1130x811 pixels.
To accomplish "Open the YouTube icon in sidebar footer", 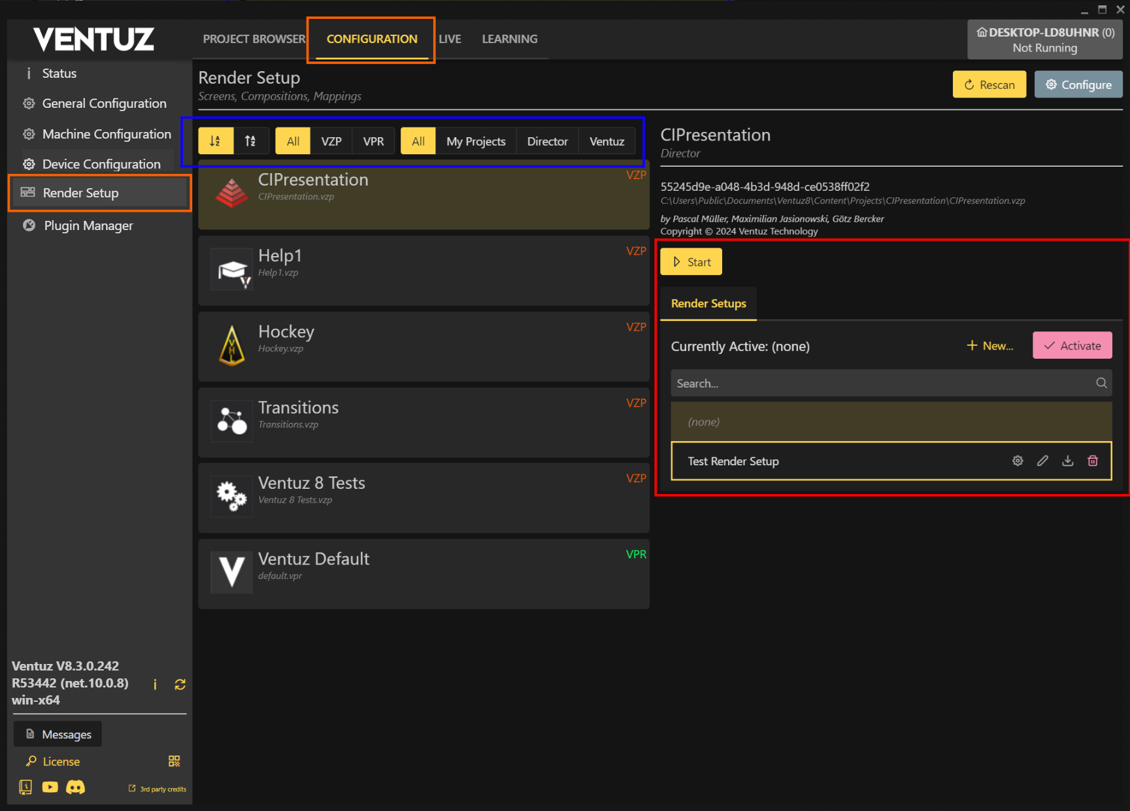I will 50,787.
